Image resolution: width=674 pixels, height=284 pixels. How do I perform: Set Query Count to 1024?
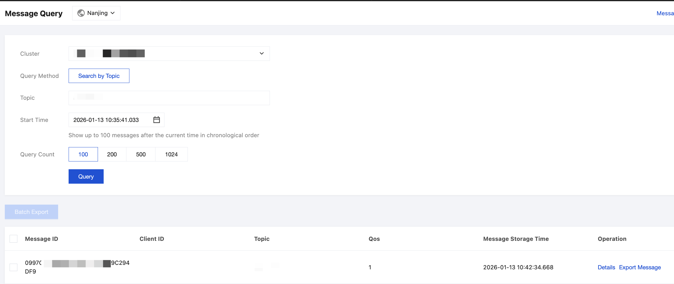[171, 154]
